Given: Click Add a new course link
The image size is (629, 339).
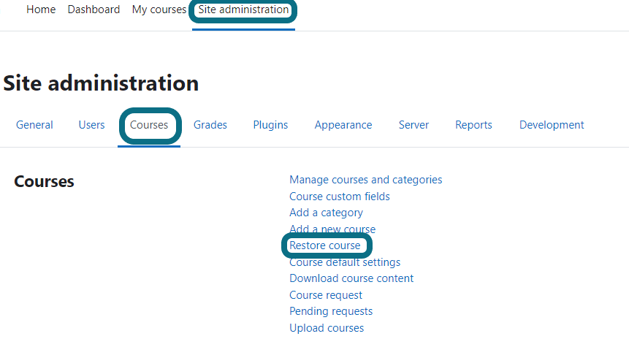Looking at the screenshot, I should 332,229.
